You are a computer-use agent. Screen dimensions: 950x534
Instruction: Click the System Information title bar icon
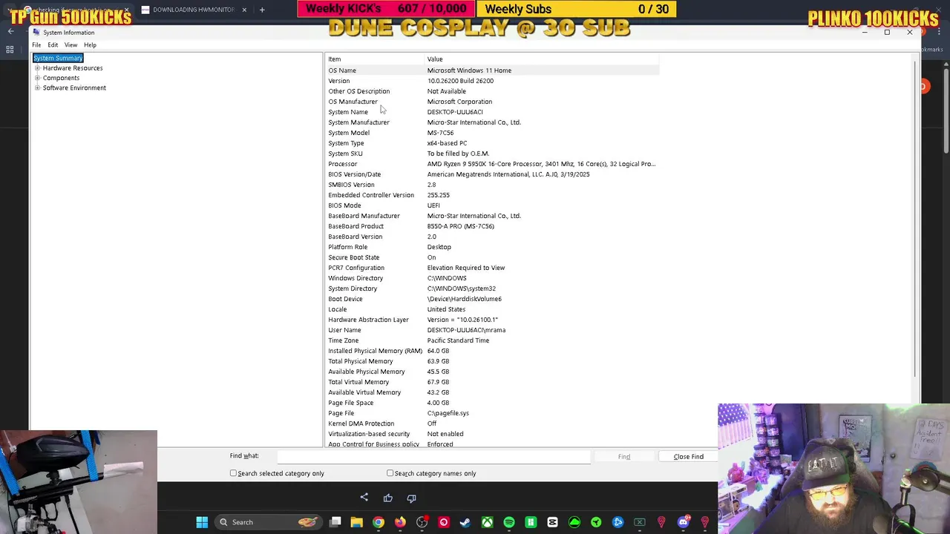[x=36, y=33]
